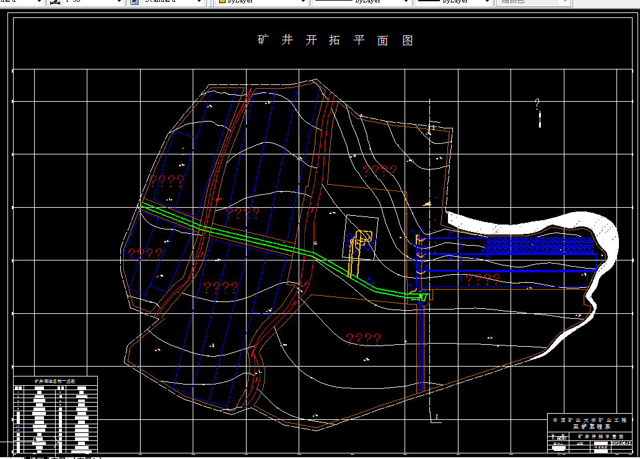Screen dimensions: 640x459
Task: Click the text style icon before Standard
Action: (134, 2)
